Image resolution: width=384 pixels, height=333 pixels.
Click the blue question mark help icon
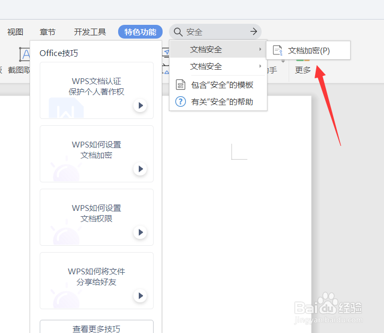coord(181,101)
